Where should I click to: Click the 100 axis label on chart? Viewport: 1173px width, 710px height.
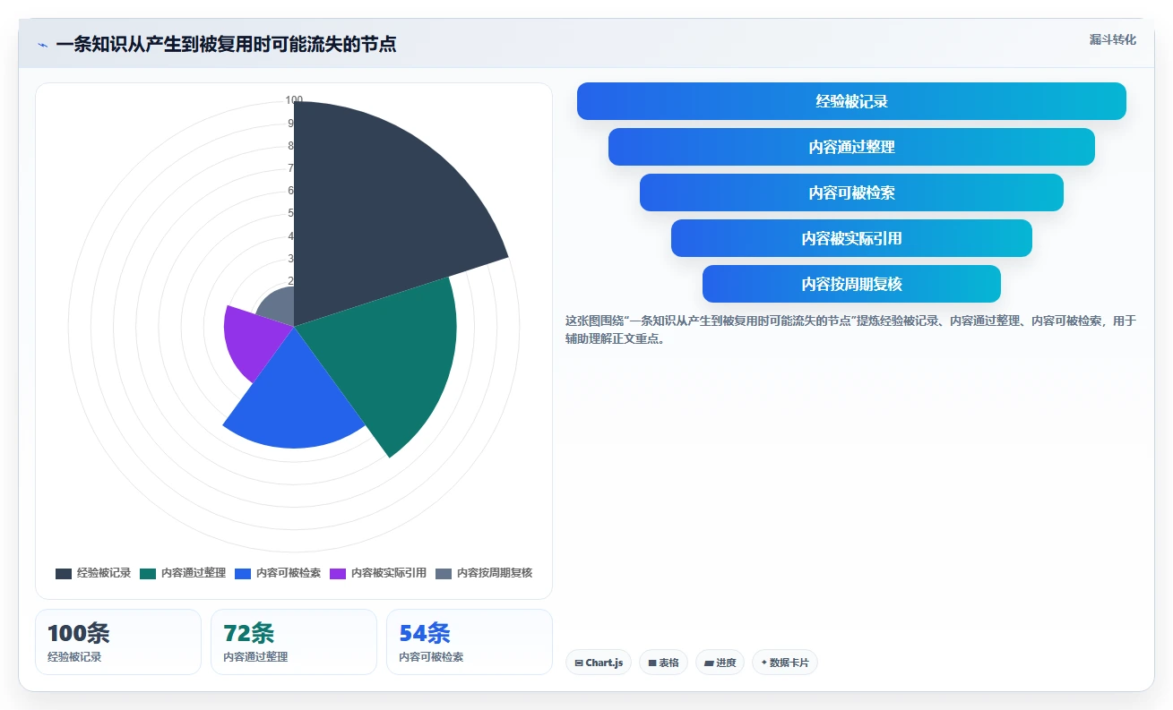tap(294, 100)
